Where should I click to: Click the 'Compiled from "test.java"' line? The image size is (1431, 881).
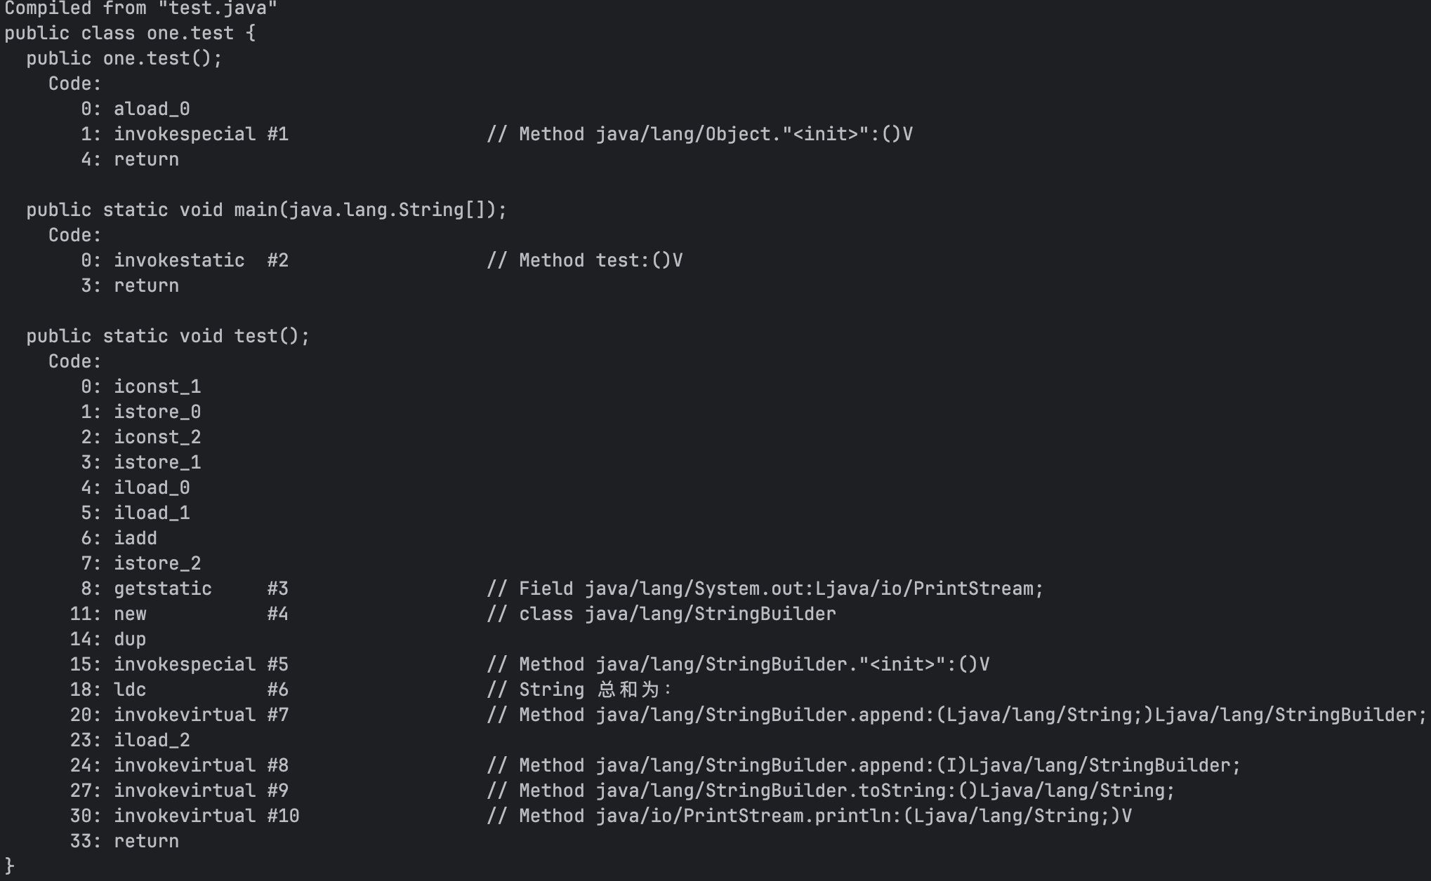[x=140, y=8]
